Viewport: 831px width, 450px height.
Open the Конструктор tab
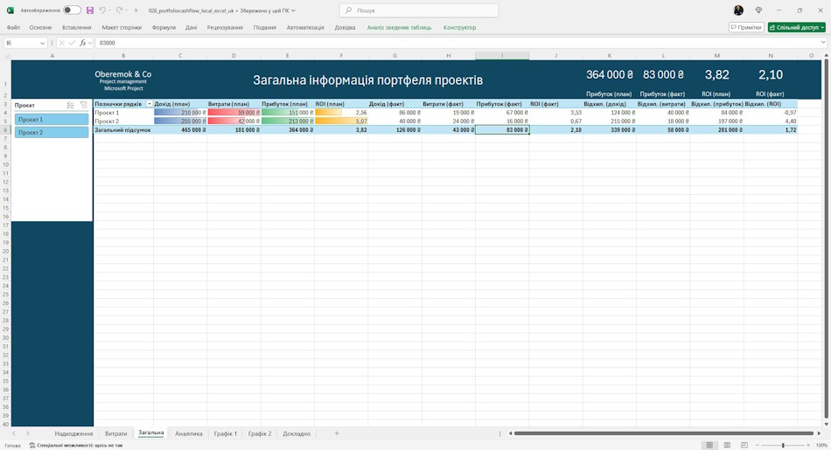[459, 28]
